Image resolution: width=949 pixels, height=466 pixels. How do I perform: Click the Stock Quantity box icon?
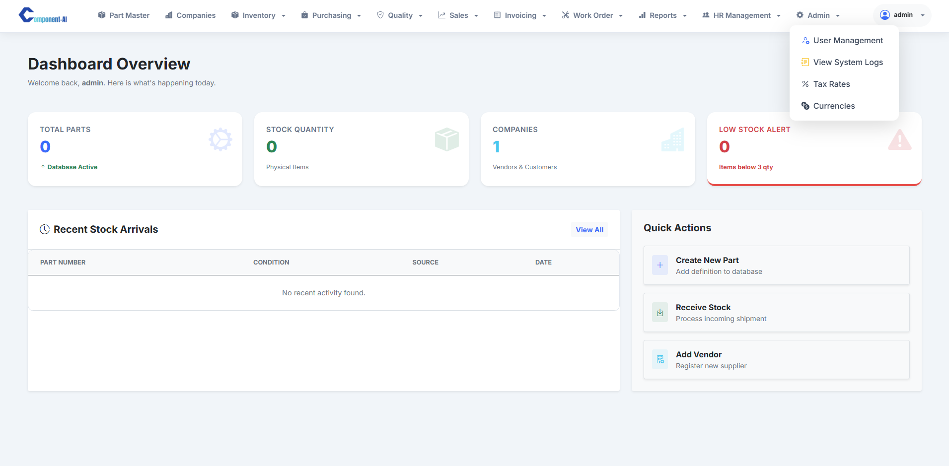point(446,139)
